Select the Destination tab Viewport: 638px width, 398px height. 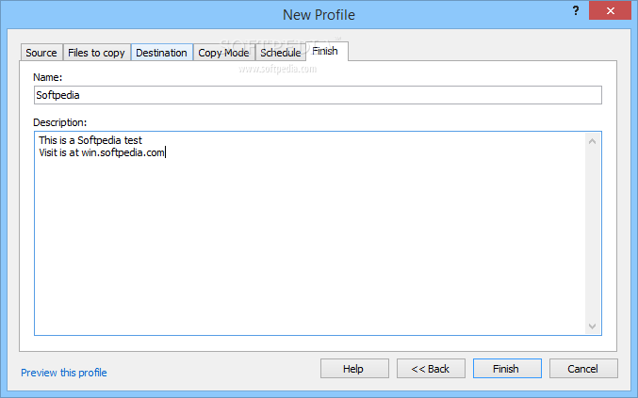[x=161, y=53]
